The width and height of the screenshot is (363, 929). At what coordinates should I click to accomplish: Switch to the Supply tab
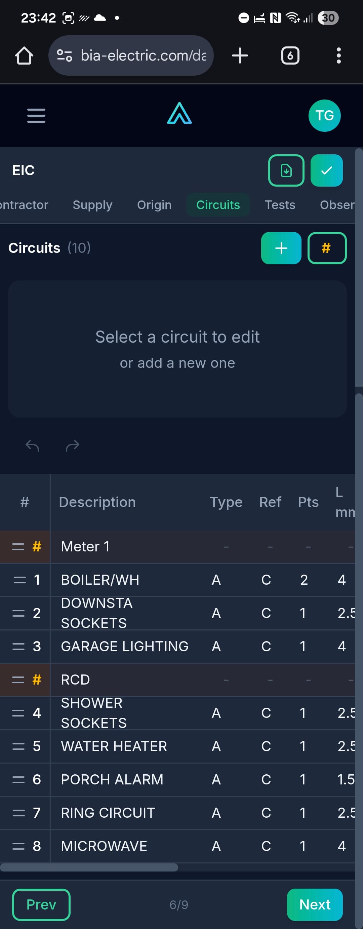point(93,205)
